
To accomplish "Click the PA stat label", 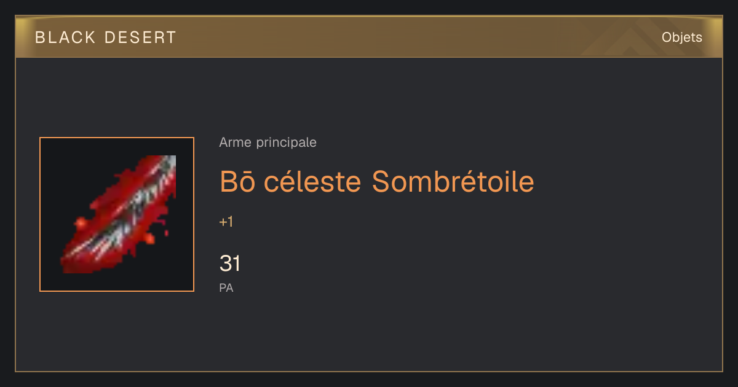I will (x=226, y=287).
